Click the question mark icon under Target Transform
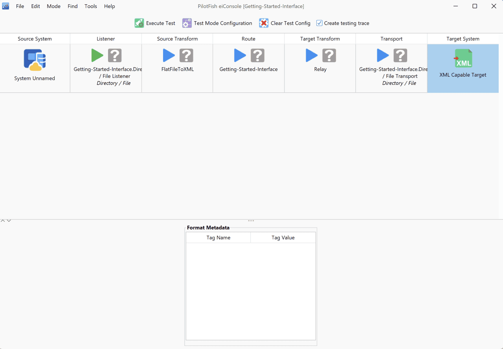503x349 pixels. point(329,55)
